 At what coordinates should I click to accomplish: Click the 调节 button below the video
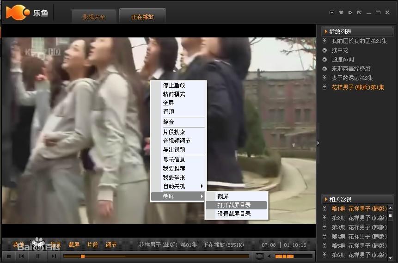tap(111, 245)
